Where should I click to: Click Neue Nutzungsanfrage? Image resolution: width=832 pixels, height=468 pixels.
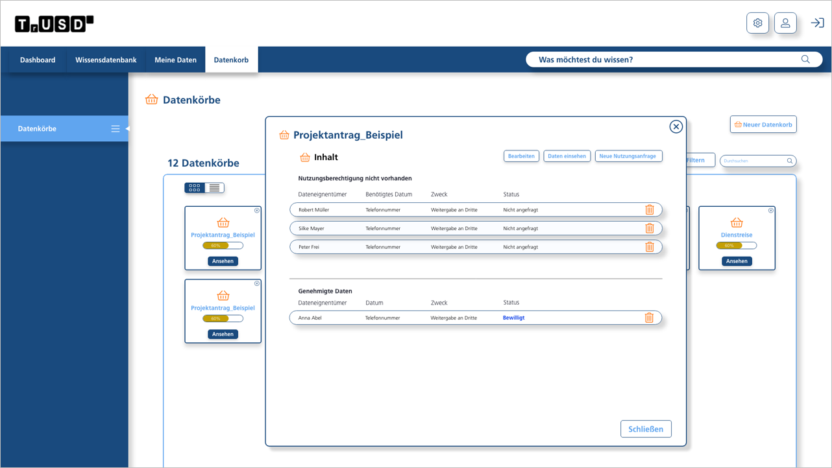point(628,156)
